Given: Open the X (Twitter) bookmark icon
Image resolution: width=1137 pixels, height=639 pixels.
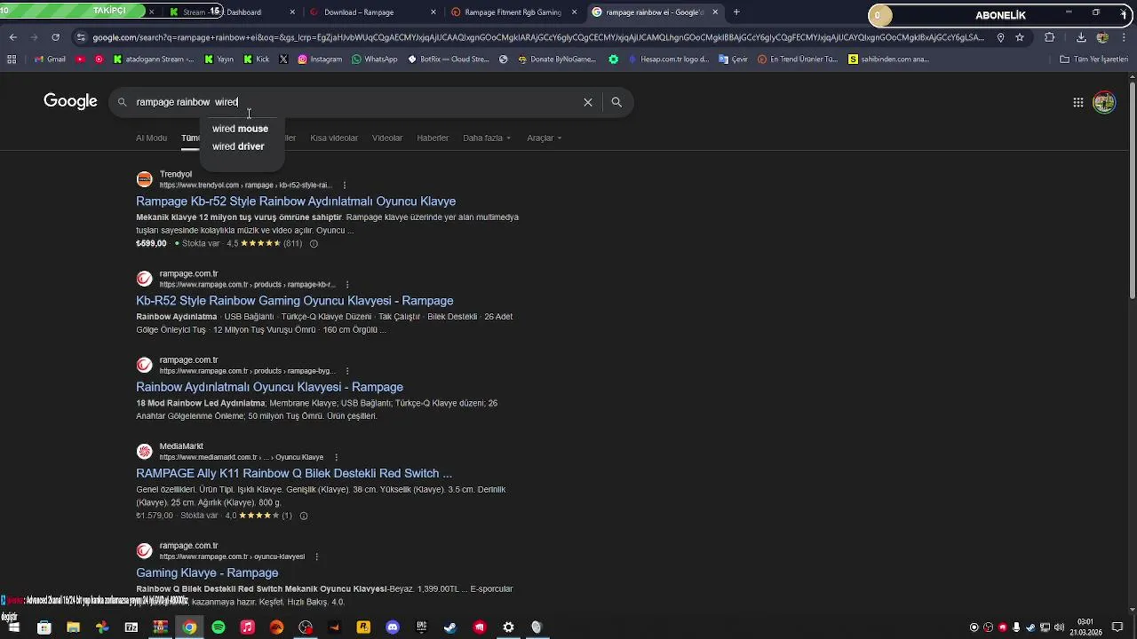Looking at the screenshot, I should pos(283,59).
